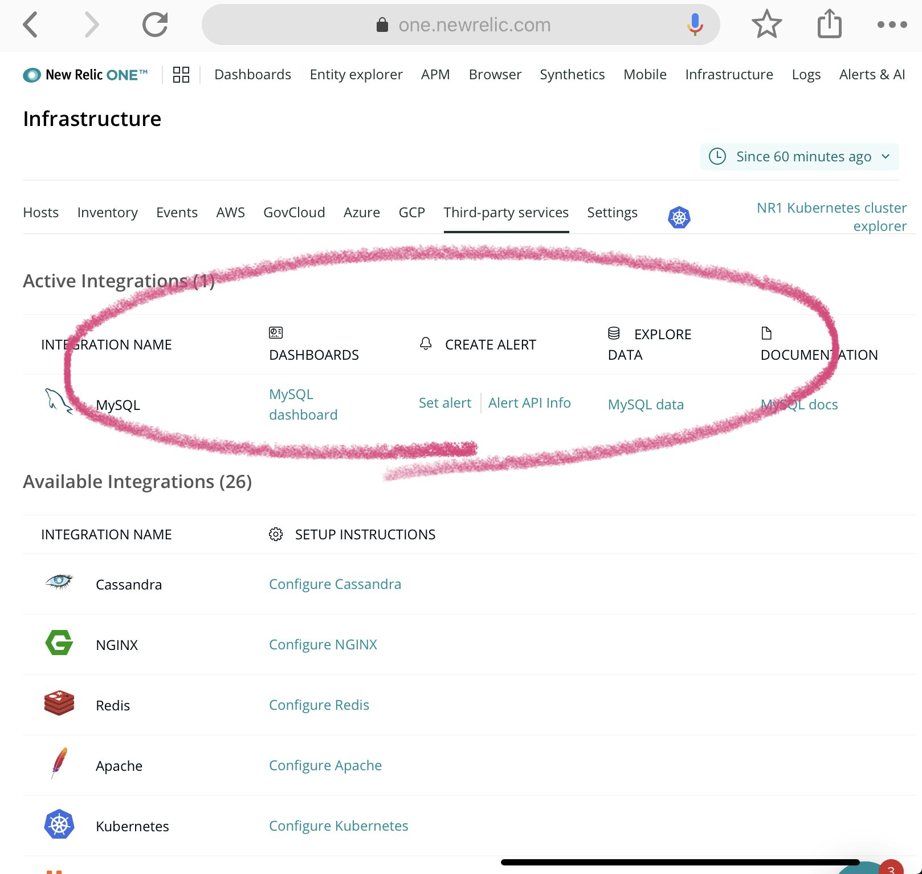This screenshot has width=922, height=874.
Task: Click the Redis integration name
Action: pyautogui.click(x=113, y=706)
